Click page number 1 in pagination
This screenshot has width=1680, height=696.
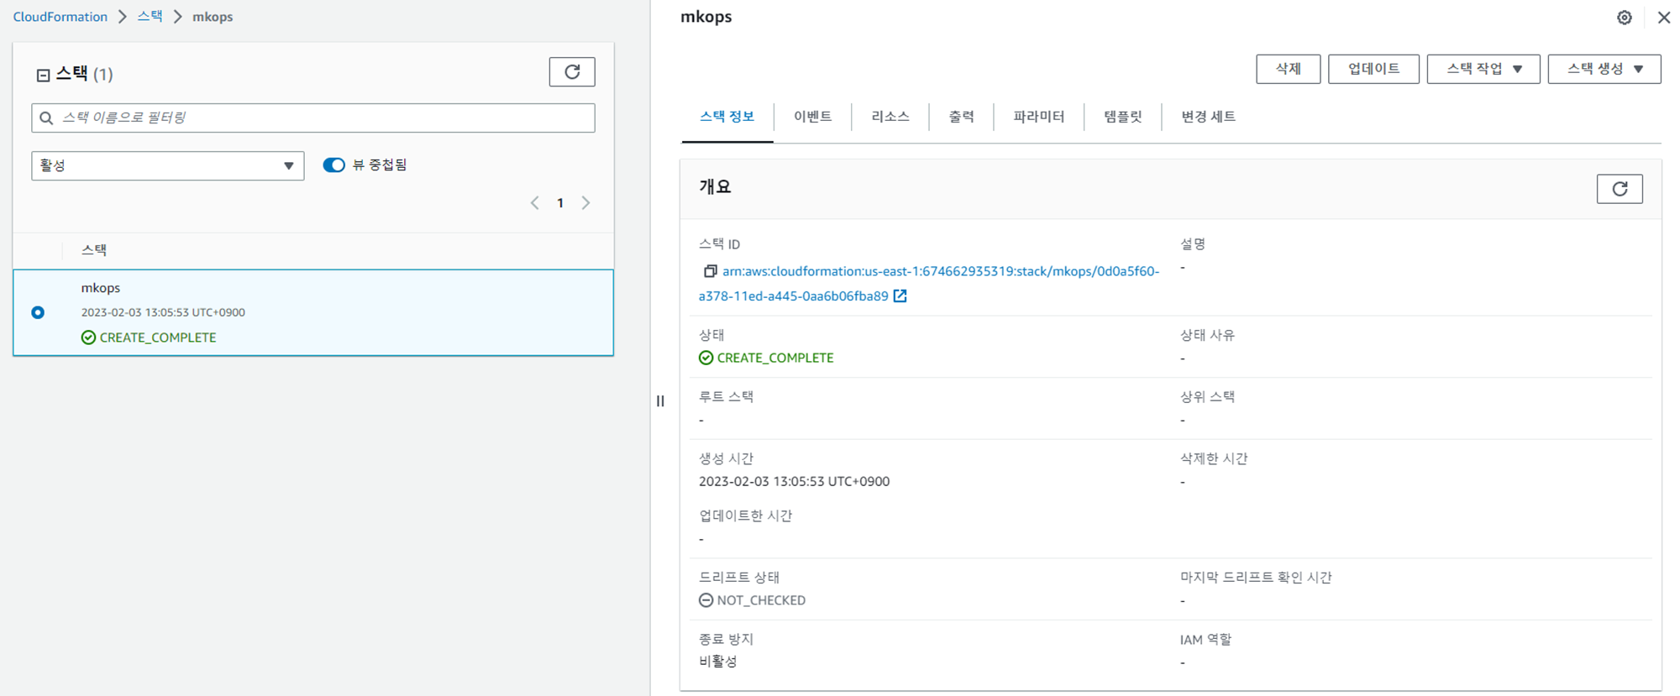coord(560,203)
